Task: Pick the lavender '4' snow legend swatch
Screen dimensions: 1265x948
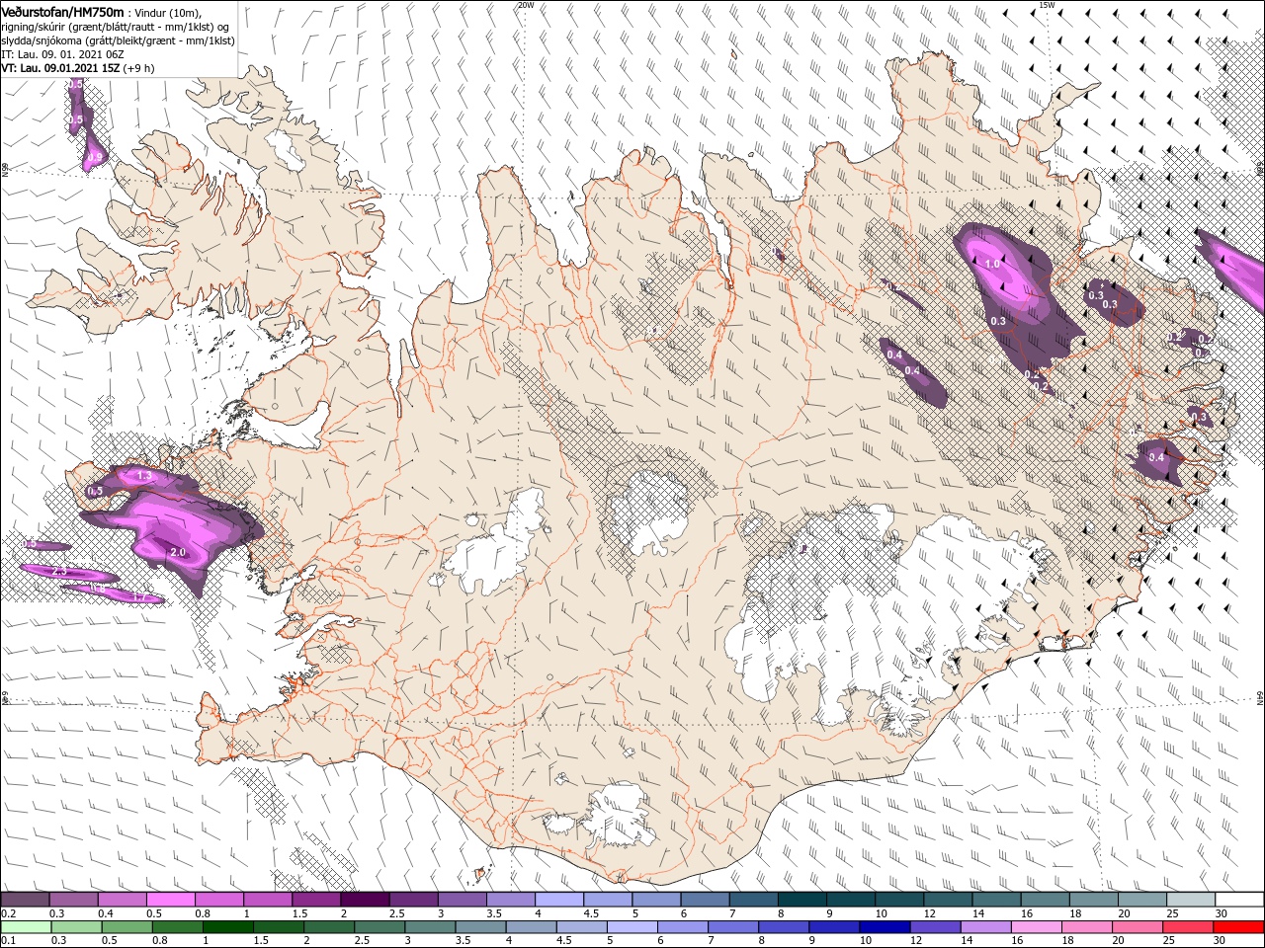Action: [558, 900]
